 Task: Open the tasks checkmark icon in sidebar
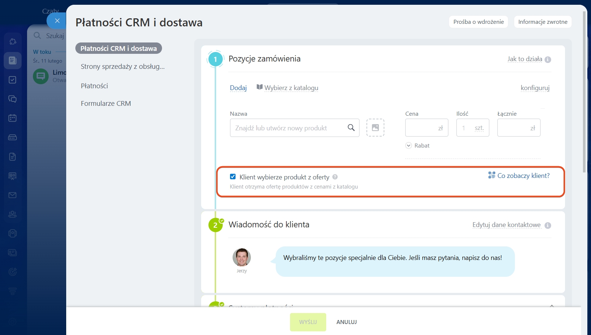coord(12,80)
